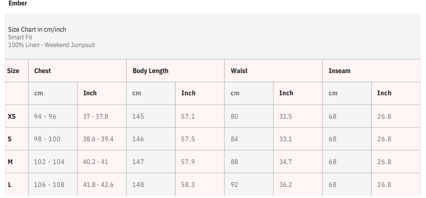Click the M size row label
426x198 pixels.
pos(10,162)
